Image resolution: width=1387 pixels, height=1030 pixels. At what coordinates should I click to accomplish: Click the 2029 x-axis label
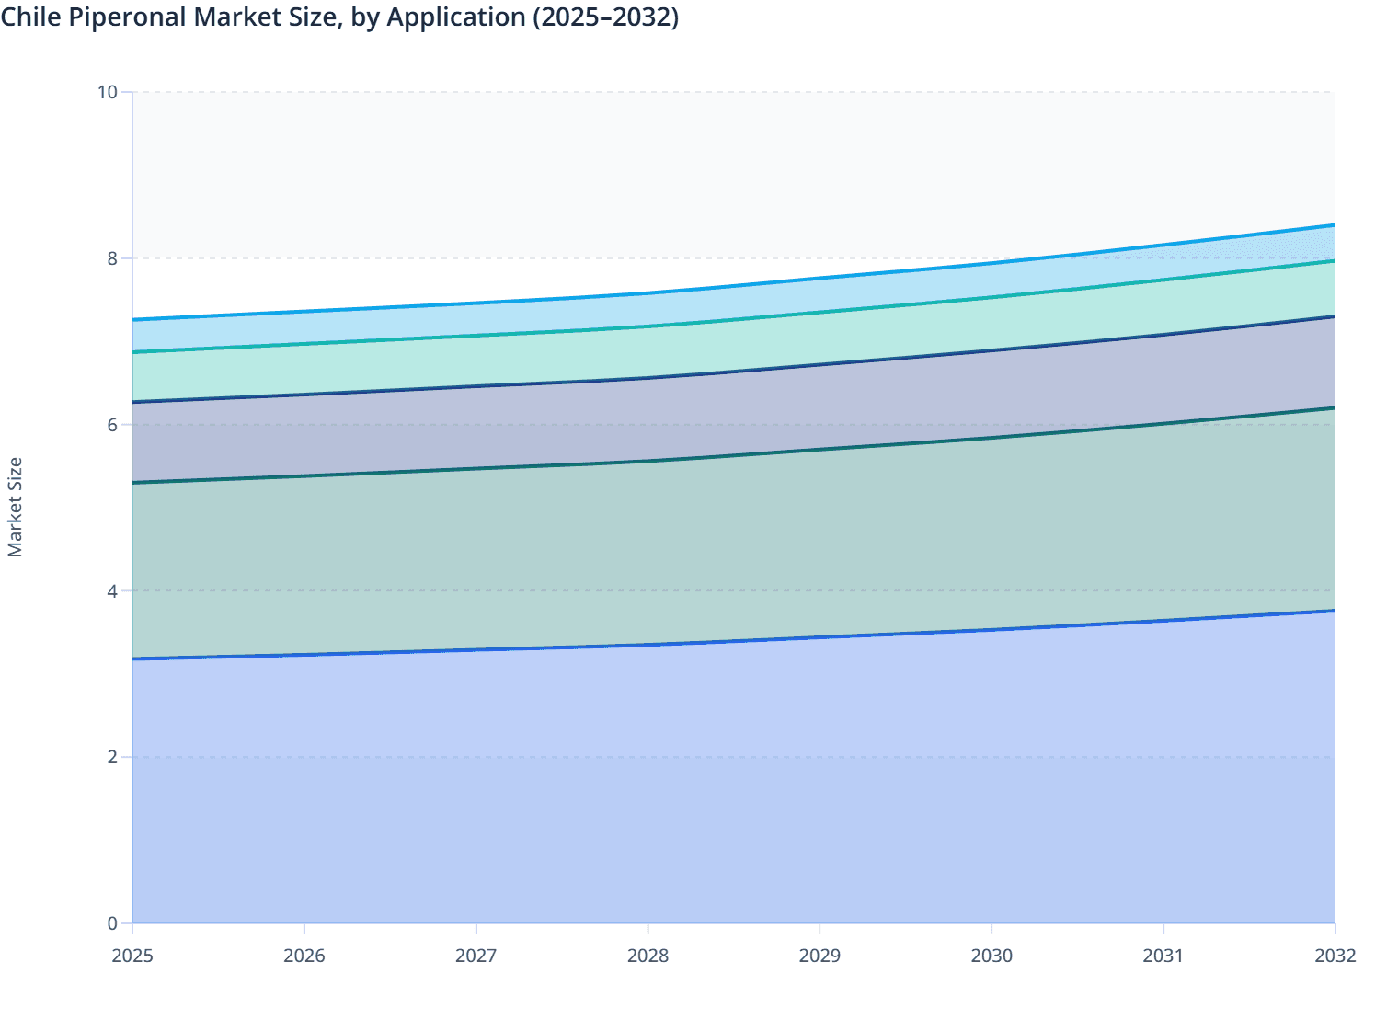820,956
